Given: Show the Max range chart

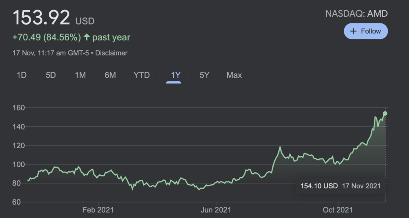Looking at the screenshot, I should click(234, 75).
